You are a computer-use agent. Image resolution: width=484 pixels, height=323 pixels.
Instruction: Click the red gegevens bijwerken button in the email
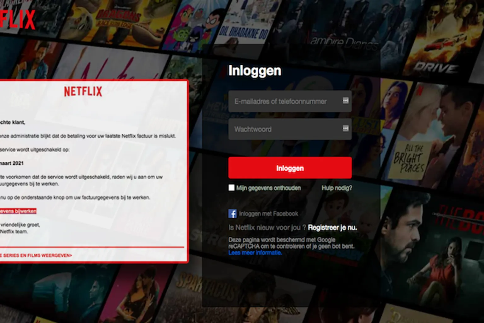tap(18, 211)
